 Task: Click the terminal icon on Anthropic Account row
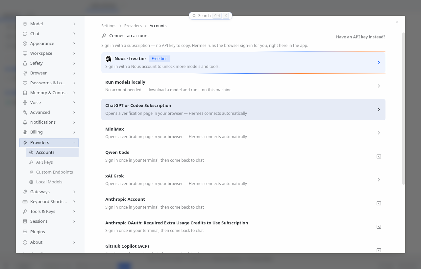pyautogui.click(x=379, y=203)
